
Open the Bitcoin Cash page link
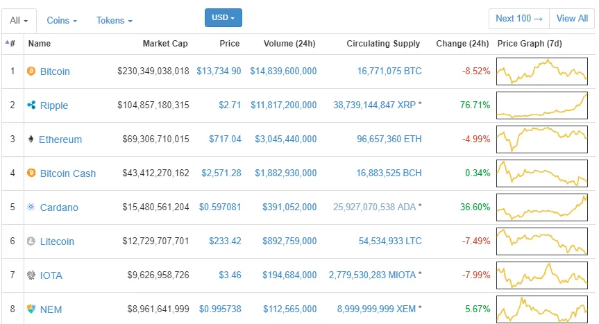[x=68, y=173]
